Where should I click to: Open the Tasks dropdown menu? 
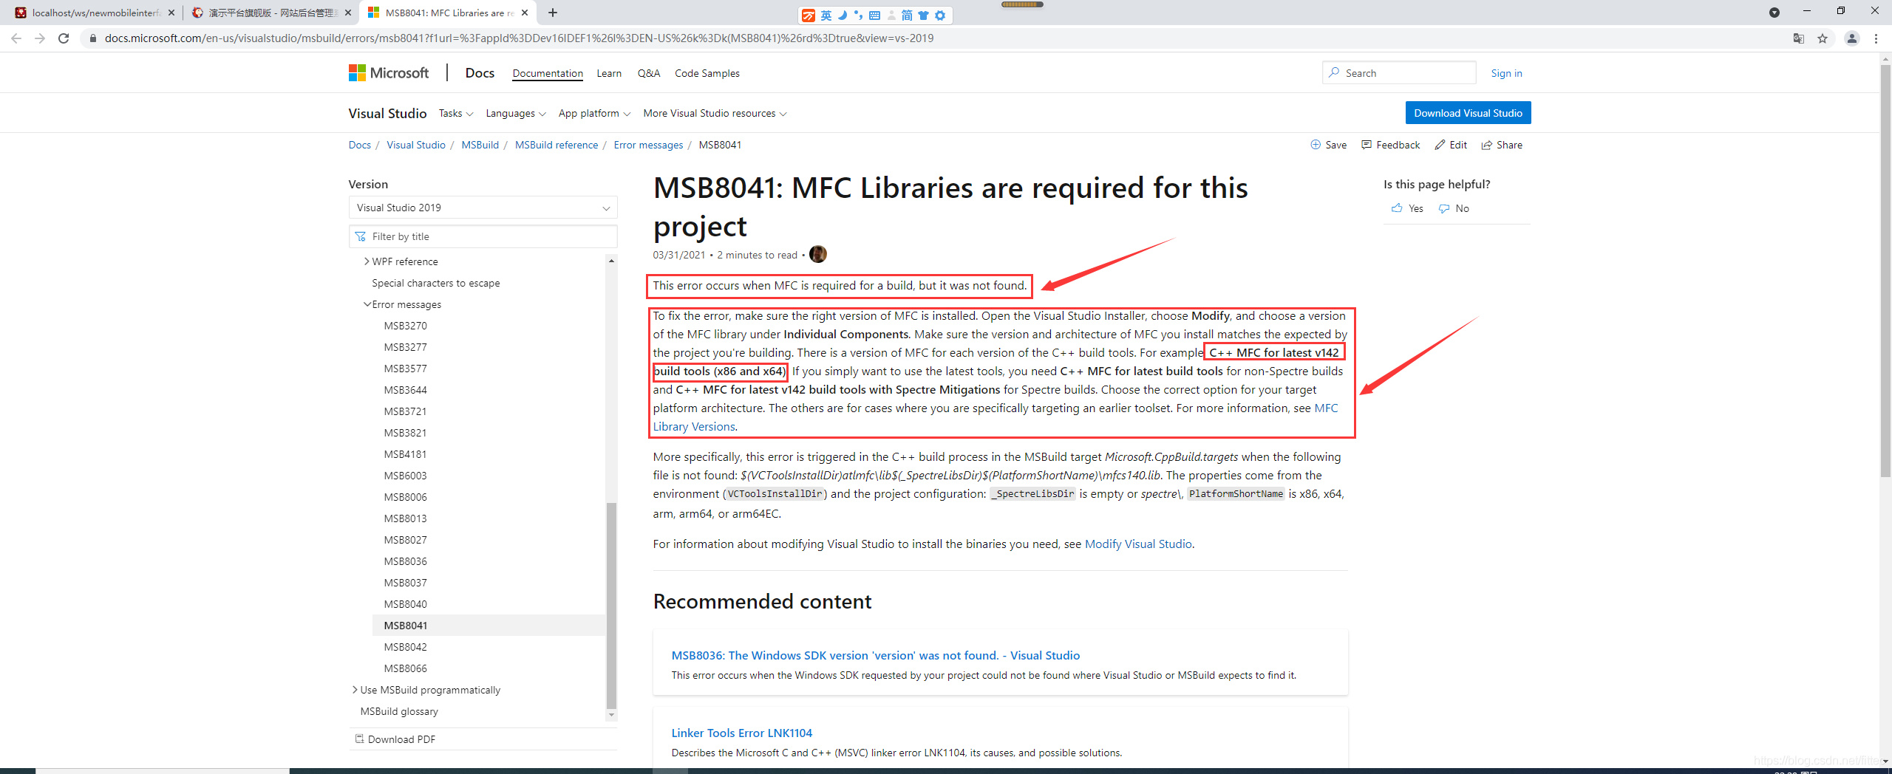pos(455,113)
